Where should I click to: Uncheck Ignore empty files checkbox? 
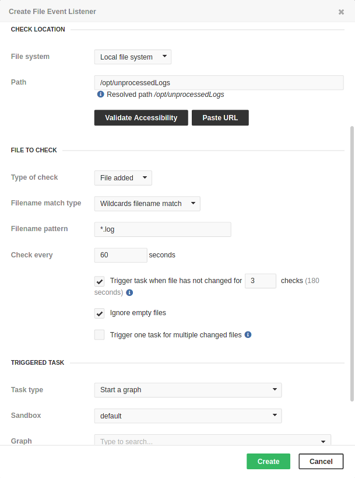pyautogui.click(x=100, y=313)
